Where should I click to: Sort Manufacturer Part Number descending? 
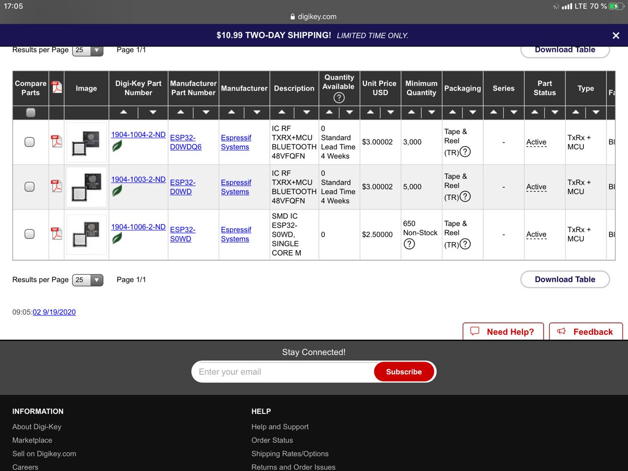(x=206, y=112)
